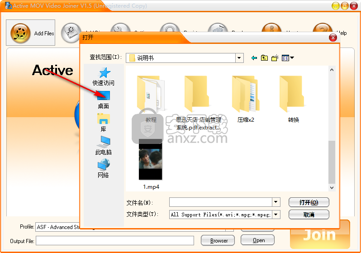Select the 转换 folder
Image resolution: width=361 pixels, height=253 pixels.
point(293,99)
